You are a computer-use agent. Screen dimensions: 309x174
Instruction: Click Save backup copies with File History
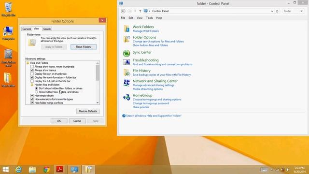click(x=162, y=75)
